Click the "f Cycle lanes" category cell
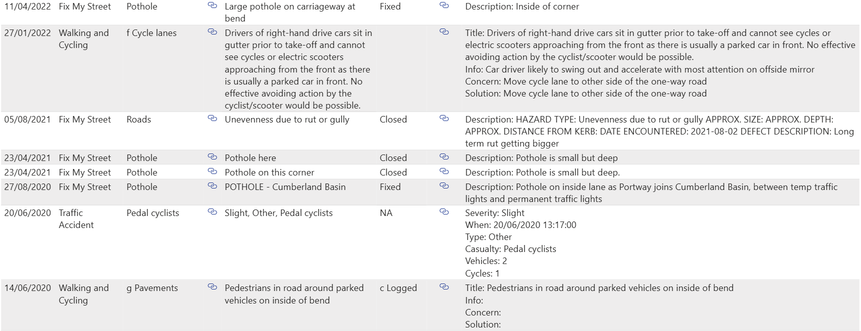Image resolution: width=861 pixels, height=331 pixels. tap(151, 33)
